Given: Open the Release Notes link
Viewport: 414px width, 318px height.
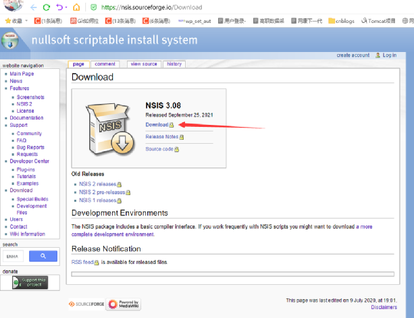Looking at the screenshot, I should coord(162,136).
